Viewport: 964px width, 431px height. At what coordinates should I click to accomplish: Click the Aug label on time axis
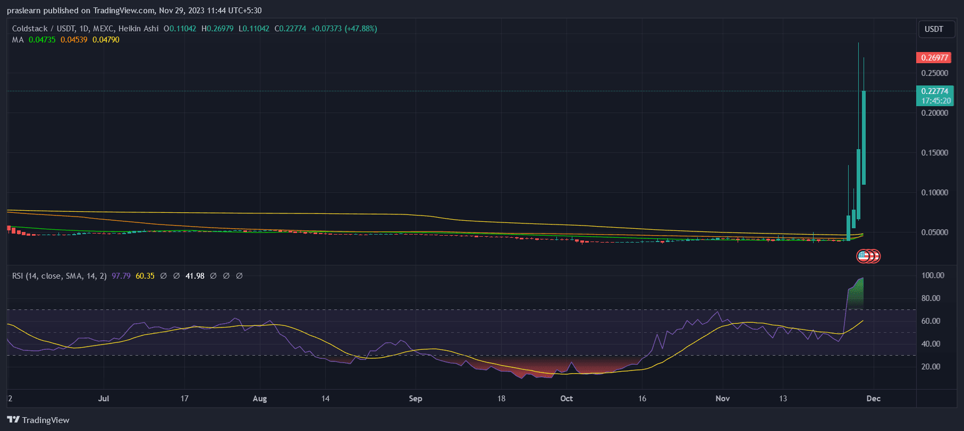click(260, 399)
